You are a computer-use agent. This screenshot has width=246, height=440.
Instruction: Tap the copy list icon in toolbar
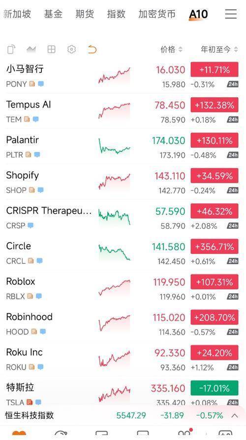11,50
